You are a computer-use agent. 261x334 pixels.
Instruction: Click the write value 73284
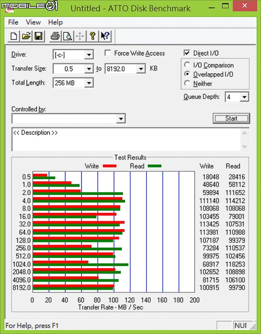[211, 248]
